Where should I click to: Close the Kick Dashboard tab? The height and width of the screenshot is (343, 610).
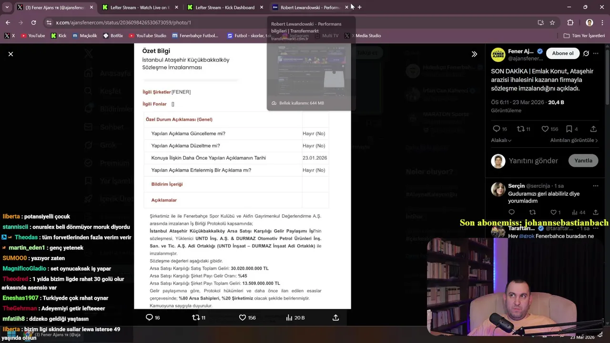point(262,7)
